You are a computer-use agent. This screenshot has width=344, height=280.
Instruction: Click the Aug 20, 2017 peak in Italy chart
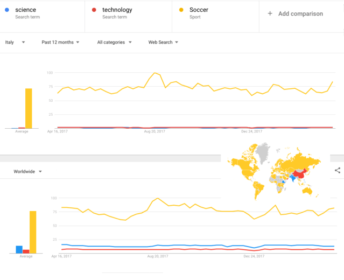click(155, 73)
